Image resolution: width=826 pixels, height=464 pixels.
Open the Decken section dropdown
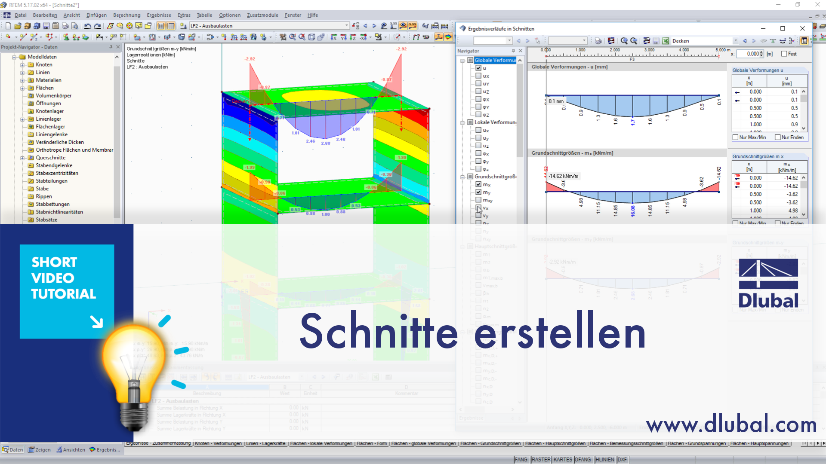pyautogui.click(x=735, y=41)
